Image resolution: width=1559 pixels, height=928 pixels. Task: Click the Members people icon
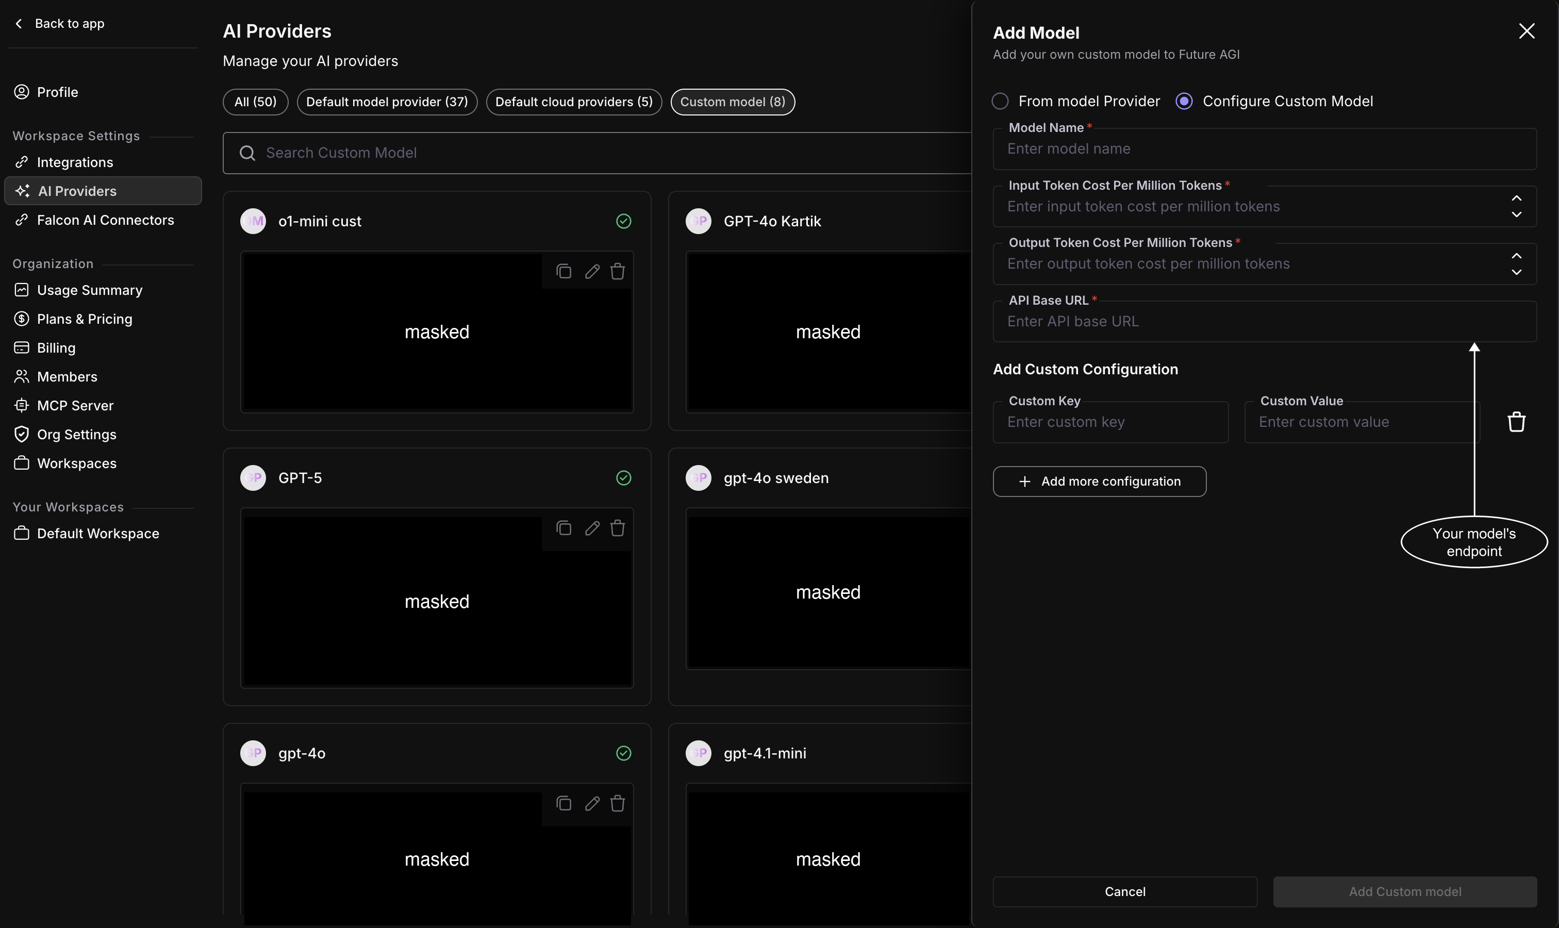click(22, 376)
